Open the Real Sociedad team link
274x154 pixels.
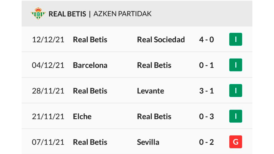pos(161,40)
